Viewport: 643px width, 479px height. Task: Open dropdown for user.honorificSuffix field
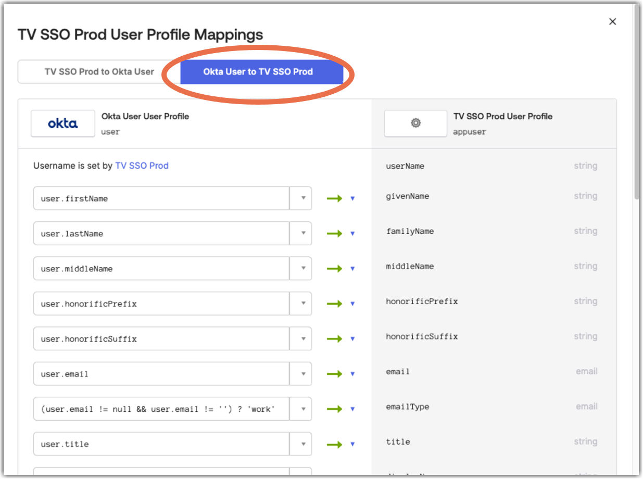pyautogui.click(x=301, y=338)
